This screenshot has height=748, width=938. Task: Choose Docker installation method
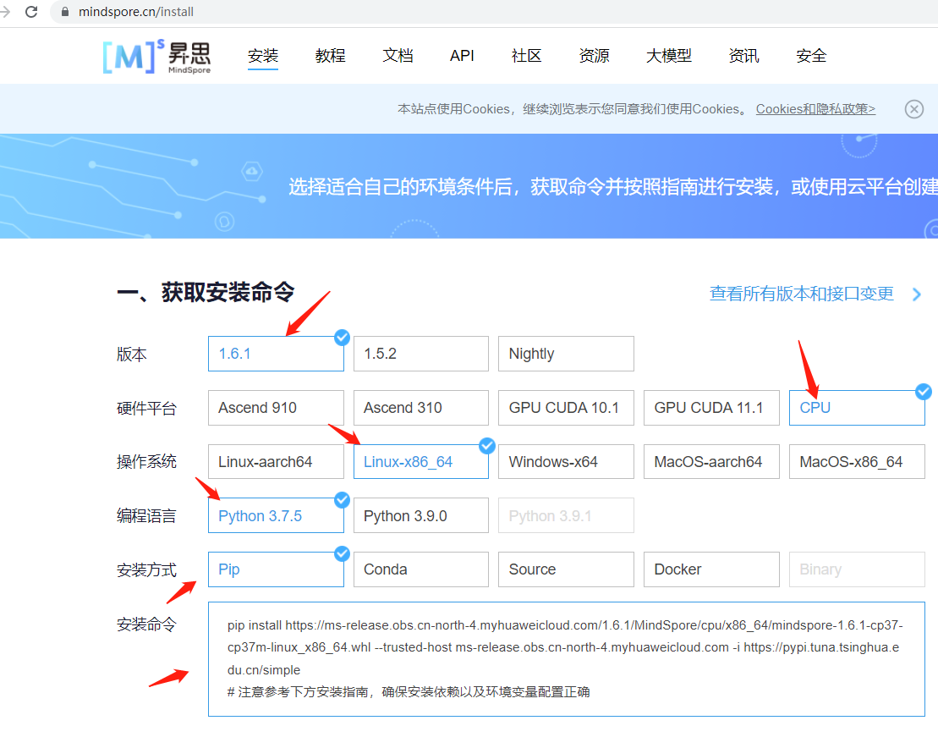click(x=711, y=569)
